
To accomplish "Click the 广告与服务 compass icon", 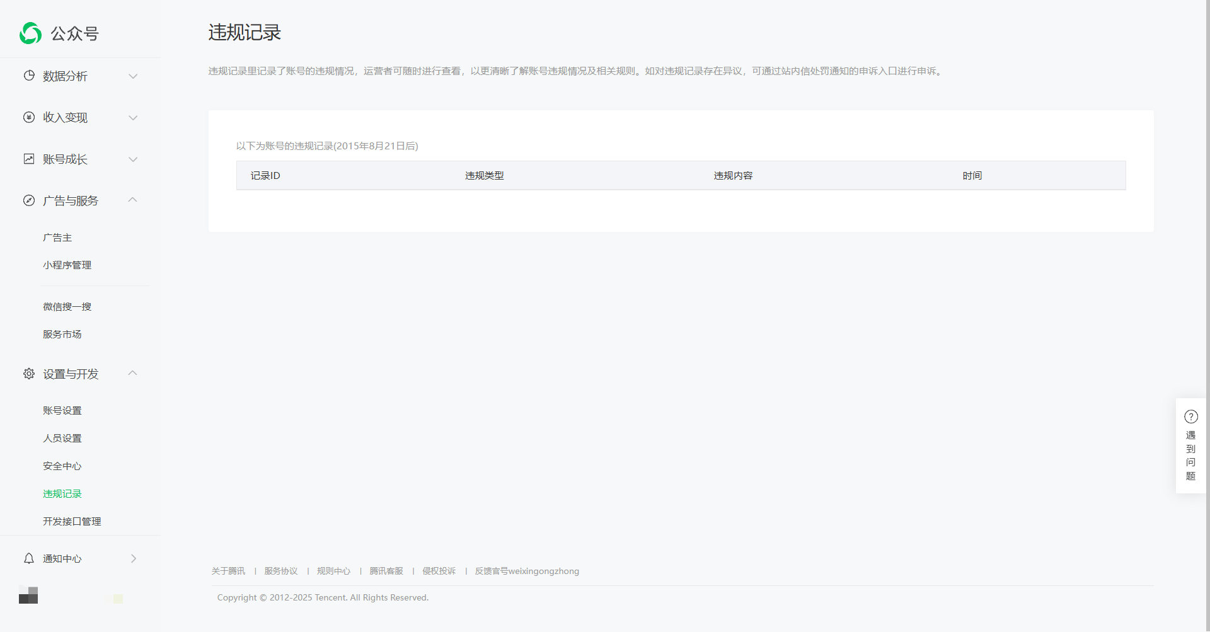I will (29, 200).
